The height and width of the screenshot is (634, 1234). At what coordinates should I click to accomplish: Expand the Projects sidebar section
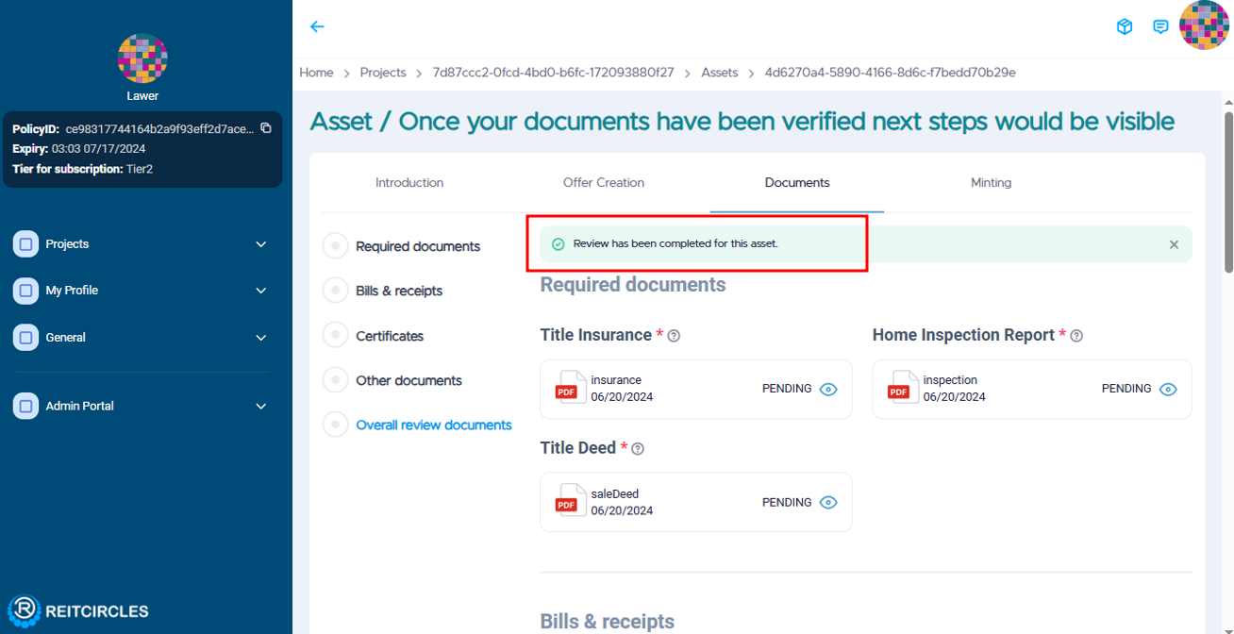pos(260,243)
